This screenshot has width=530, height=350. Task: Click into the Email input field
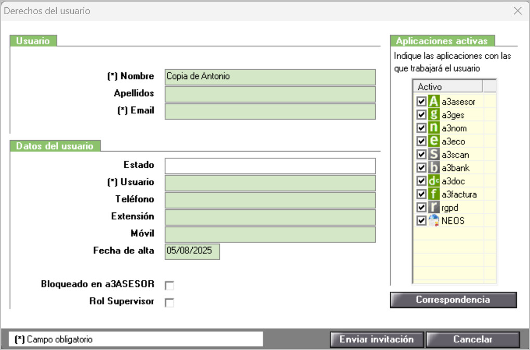(x=270, y=112)
